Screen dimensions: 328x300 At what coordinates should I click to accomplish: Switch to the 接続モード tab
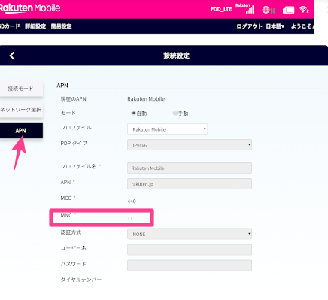[21, 89]
